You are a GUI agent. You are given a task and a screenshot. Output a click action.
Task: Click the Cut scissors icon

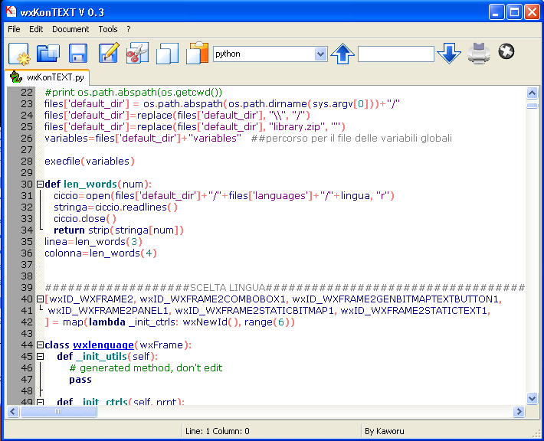pos(136,54)
